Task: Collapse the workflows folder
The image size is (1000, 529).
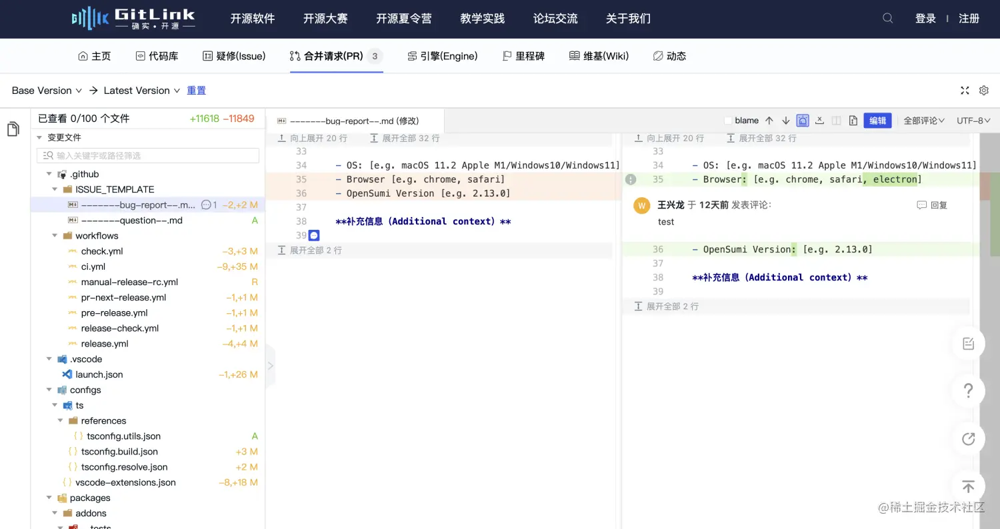Action: tap(55, 236)
